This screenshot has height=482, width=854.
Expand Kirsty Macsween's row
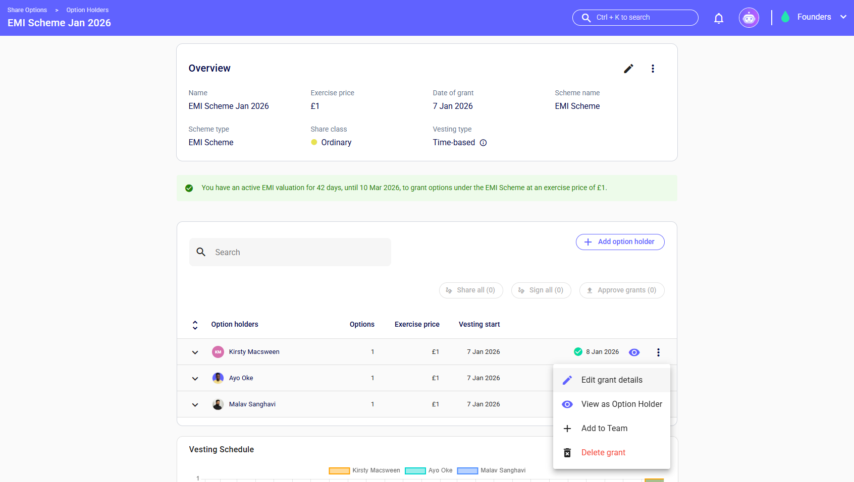tap(195, 352)
